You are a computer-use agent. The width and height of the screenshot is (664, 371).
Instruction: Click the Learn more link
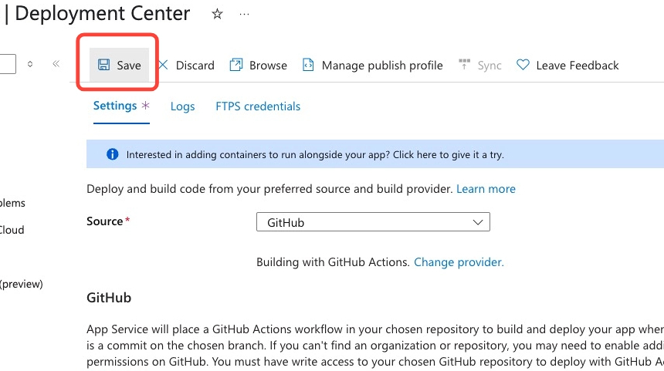click(x=486, y=188)
